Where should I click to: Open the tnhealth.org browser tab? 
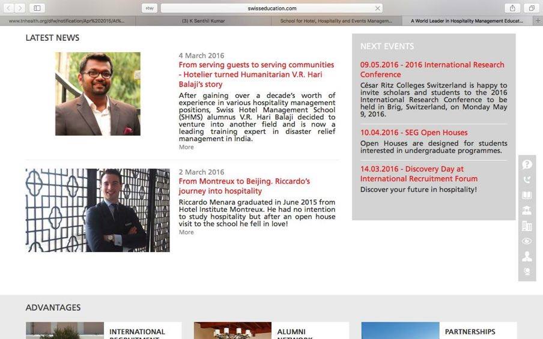coord(67,21)
